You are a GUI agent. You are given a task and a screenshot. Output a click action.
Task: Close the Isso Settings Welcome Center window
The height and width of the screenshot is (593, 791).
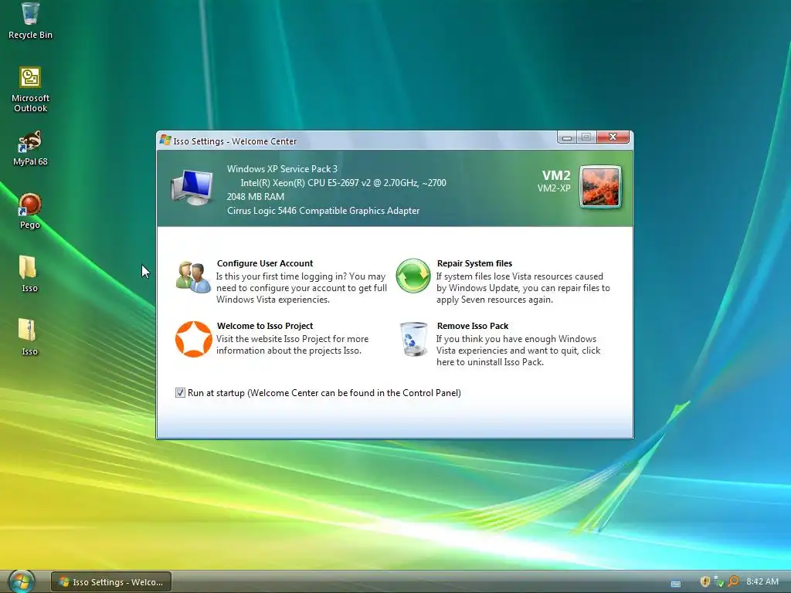point(613,137)
